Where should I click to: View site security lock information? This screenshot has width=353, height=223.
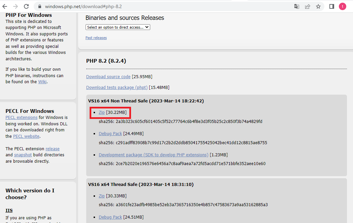click(x=40, y=6)
